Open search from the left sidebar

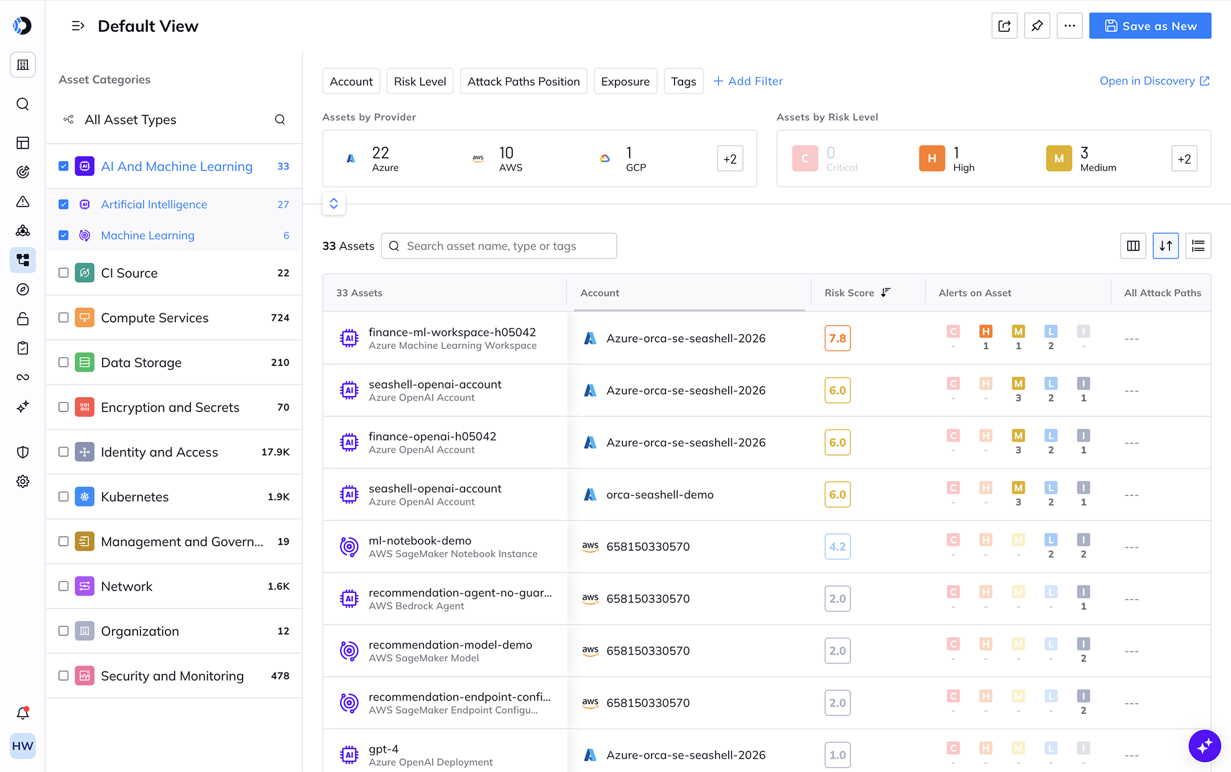(22, 104)
